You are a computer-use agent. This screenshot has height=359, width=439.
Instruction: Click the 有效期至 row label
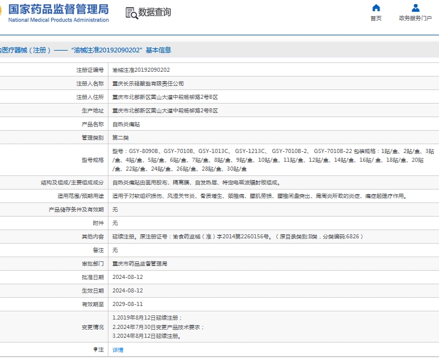(93, 304)
